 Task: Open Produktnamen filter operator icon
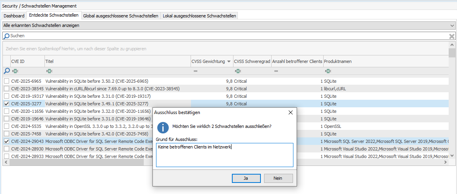pos(328,71)
